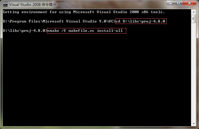Click the D:\libs\proj-4.8.0> prompt on the last line
This screenshot has width=199, height=129.
tap(25, 31)
